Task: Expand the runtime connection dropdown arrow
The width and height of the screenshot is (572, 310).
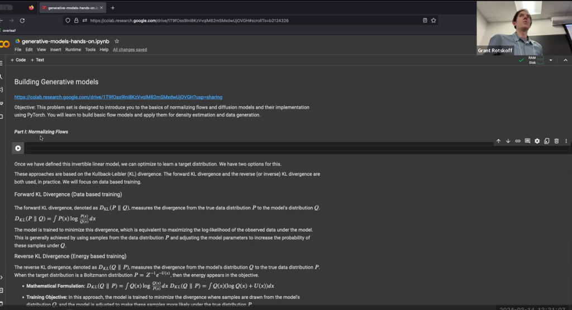Action: tap(550, 60)
